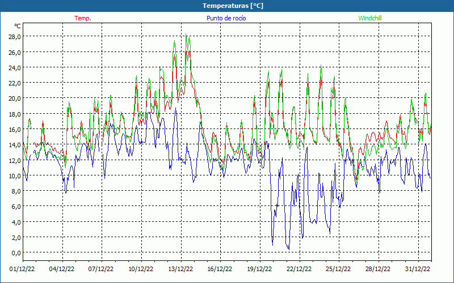The height and width of the screenshot is (283, 454).
Task: Click the 14,0 y-axis value
Action: click(x=15, y=145)
